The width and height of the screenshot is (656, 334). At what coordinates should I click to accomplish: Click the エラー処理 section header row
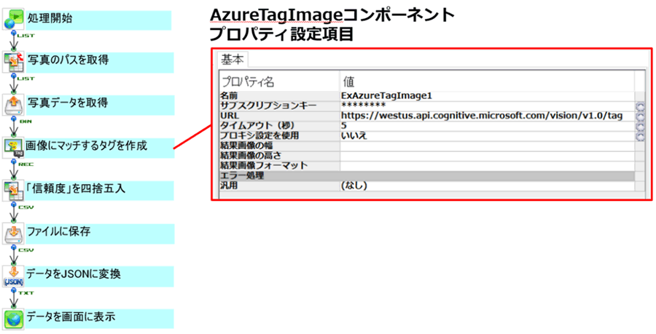pos(426,176)
